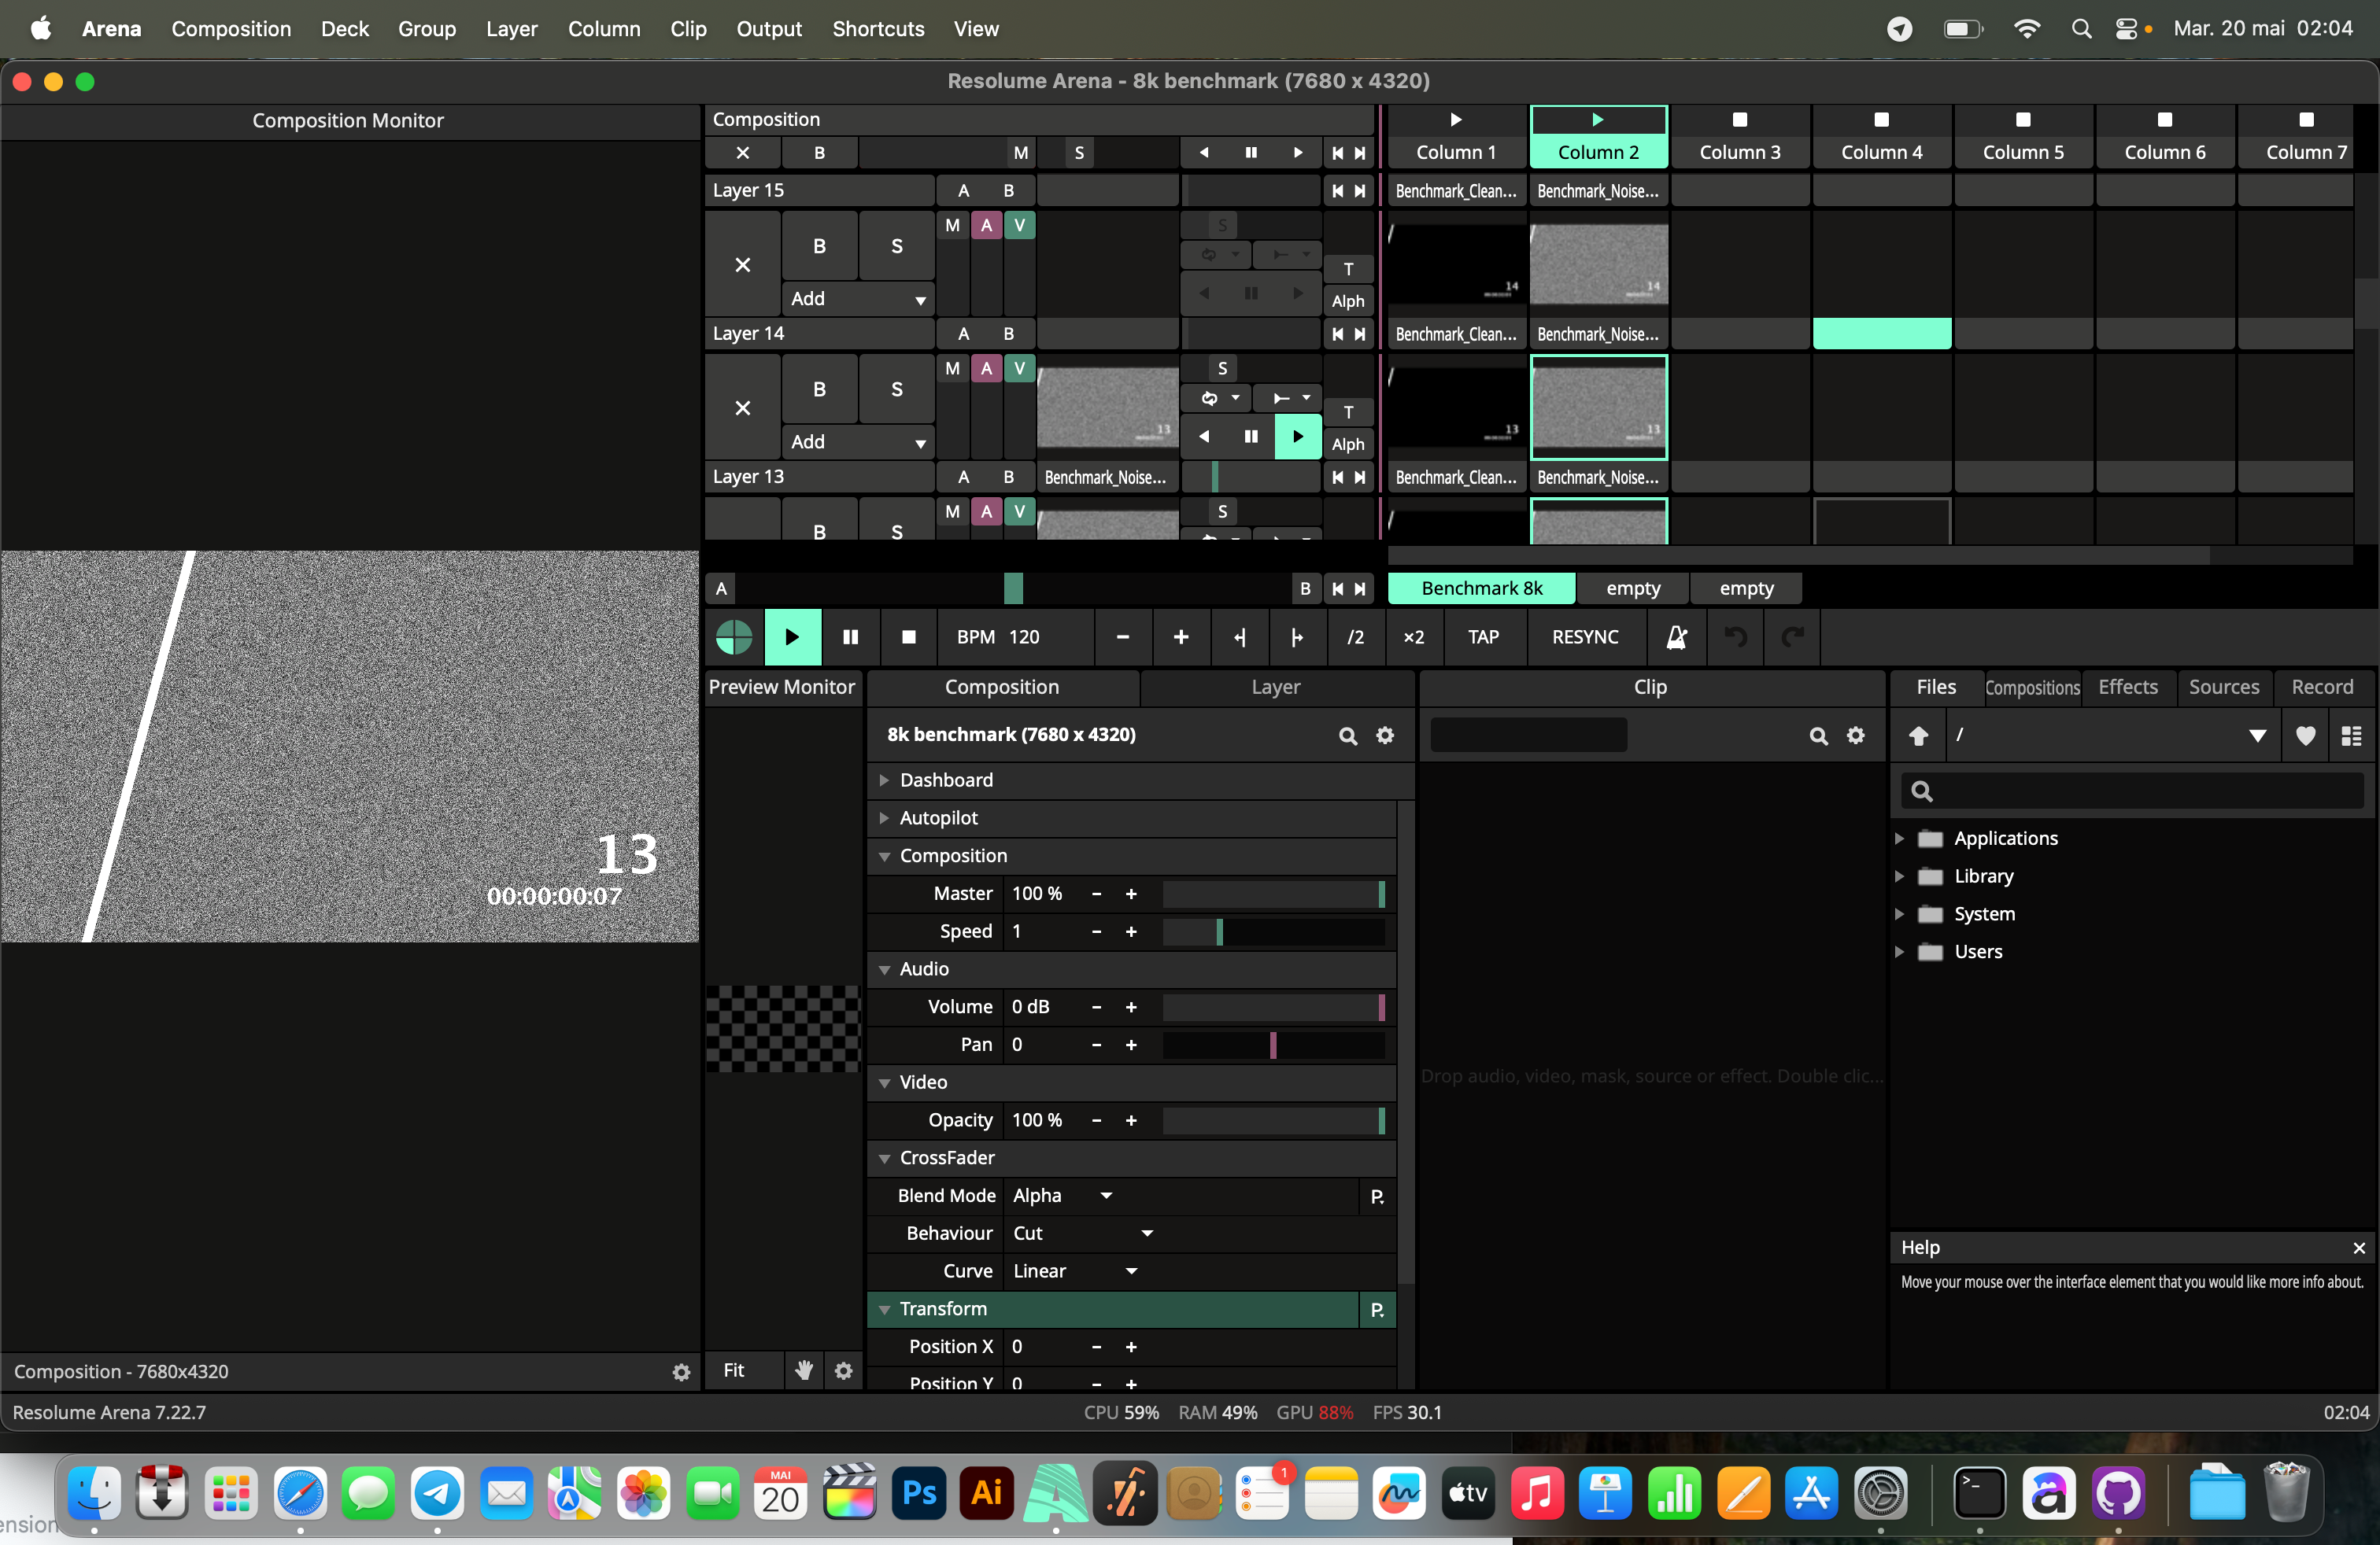
Task: Toggle Layer 14 audio A button
Action: point(986,369)
